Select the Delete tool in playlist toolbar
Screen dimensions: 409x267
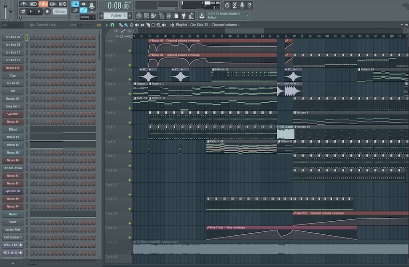[131, 25]
